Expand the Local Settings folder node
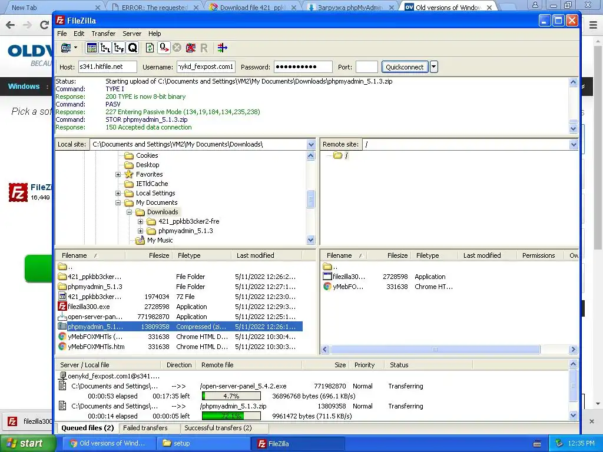The image size is (603, 452). click(x=118, y=193)
